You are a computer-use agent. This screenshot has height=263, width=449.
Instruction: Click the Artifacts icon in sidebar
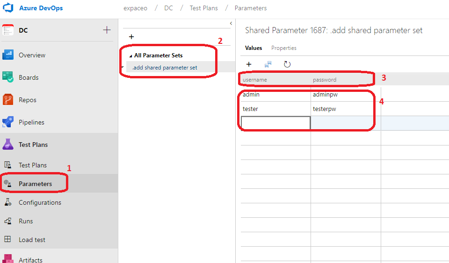pyautogui.click(x=8, y=259)
